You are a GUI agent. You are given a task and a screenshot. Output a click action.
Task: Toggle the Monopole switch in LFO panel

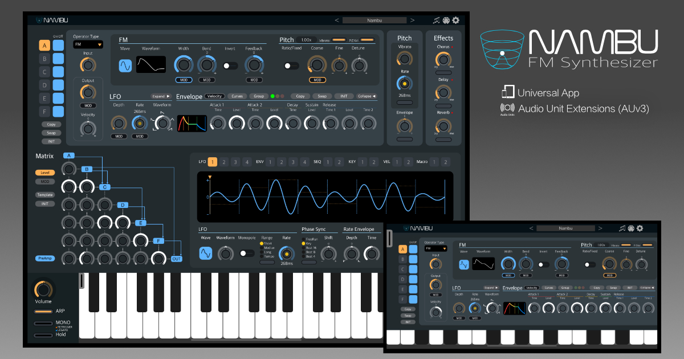(247, 253)
